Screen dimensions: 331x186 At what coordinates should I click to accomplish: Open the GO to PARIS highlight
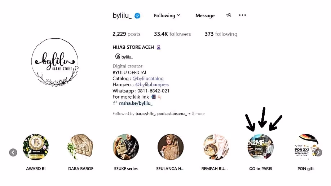click(x=261, y=147)
